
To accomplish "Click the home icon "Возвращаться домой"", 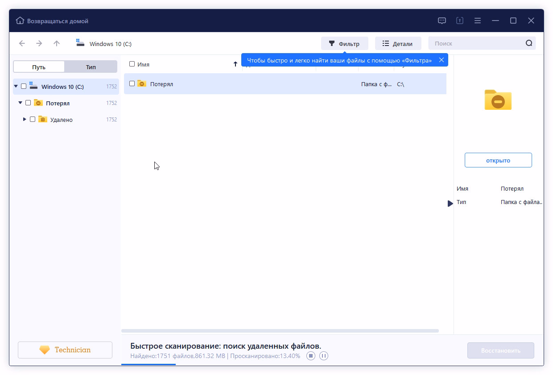I will pyautogui.click(x=20, y=21).
